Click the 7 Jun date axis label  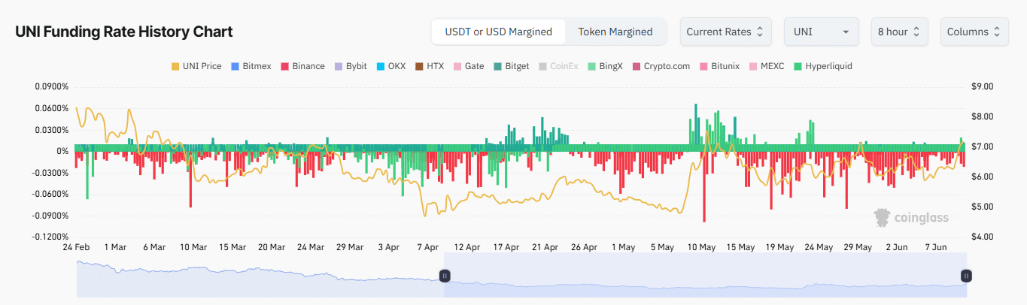pos(936,246)
